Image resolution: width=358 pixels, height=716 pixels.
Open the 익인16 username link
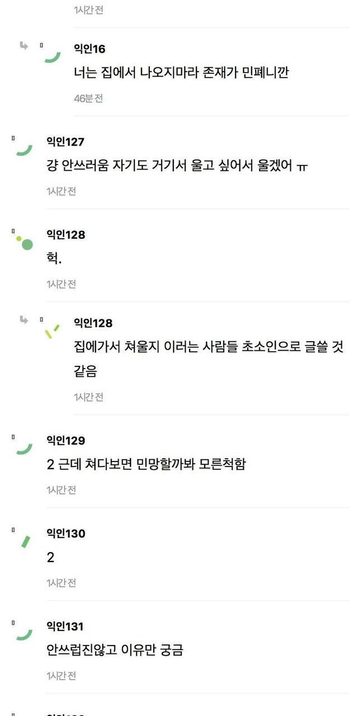89,49
